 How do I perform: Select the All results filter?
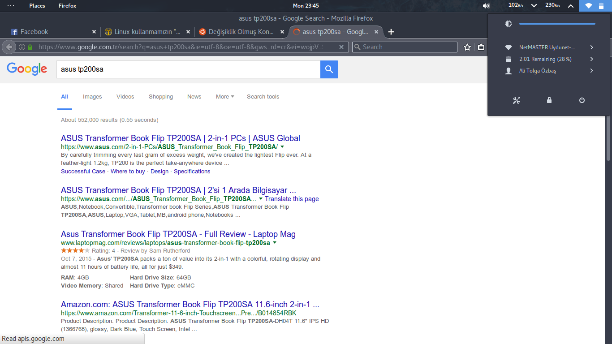point(65,97)
